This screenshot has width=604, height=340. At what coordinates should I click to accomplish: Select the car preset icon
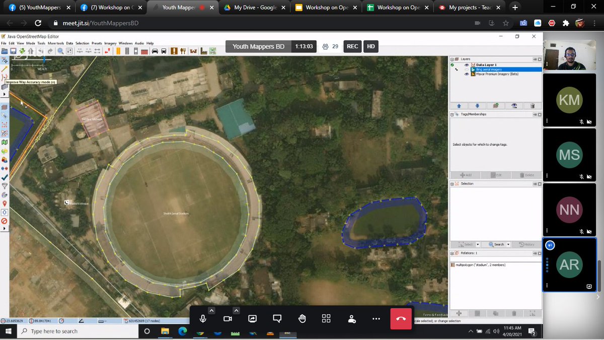point(155,51)
